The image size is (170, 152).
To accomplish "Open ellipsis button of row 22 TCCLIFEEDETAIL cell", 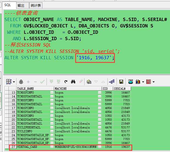I will click(x=52, y=127).
